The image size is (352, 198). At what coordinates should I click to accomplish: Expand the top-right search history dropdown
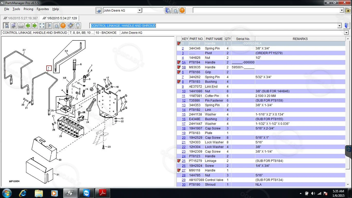342,10
